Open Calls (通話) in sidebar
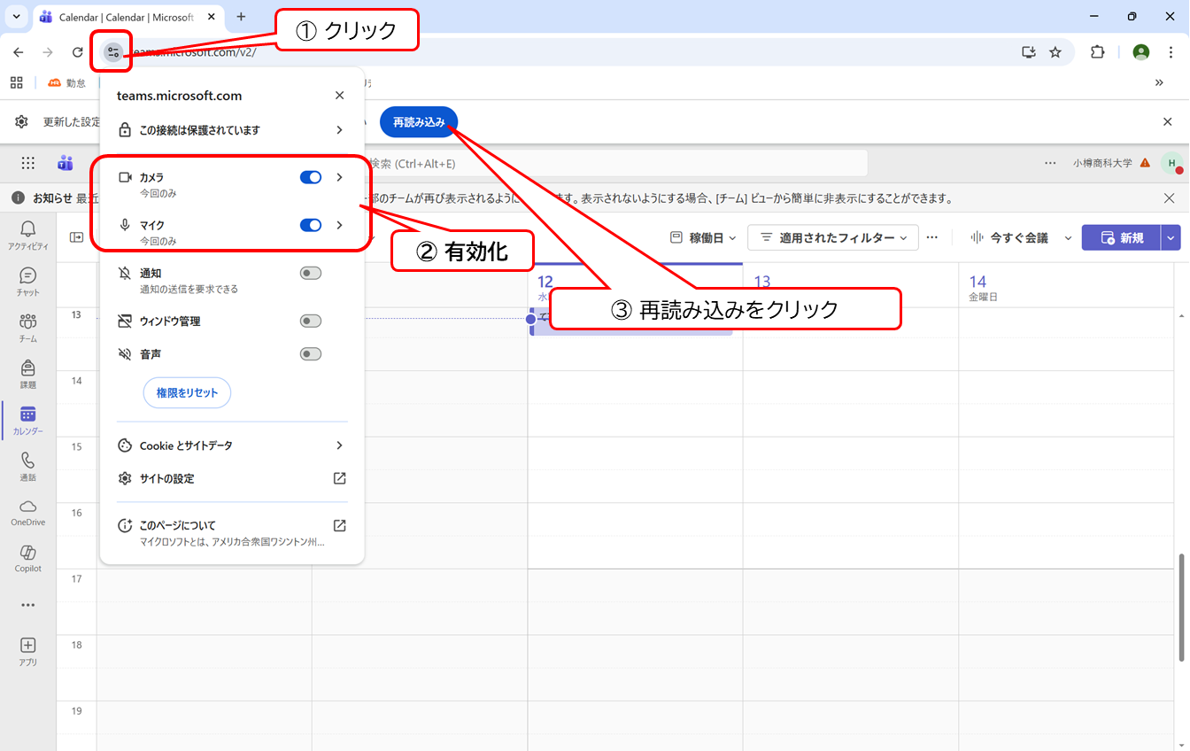1190x751 pixels. [x=27, y=466]
